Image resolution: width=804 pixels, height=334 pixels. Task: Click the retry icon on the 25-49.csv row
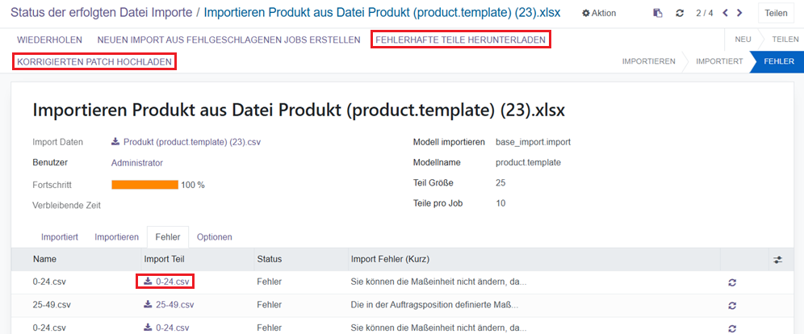[x=732, y=306]
